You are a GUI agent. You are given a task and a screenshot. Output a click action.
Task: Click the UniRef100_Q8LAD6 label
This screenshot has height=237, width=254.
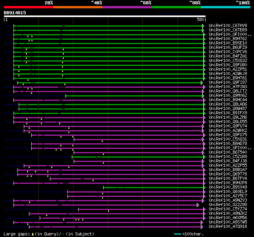228,104
